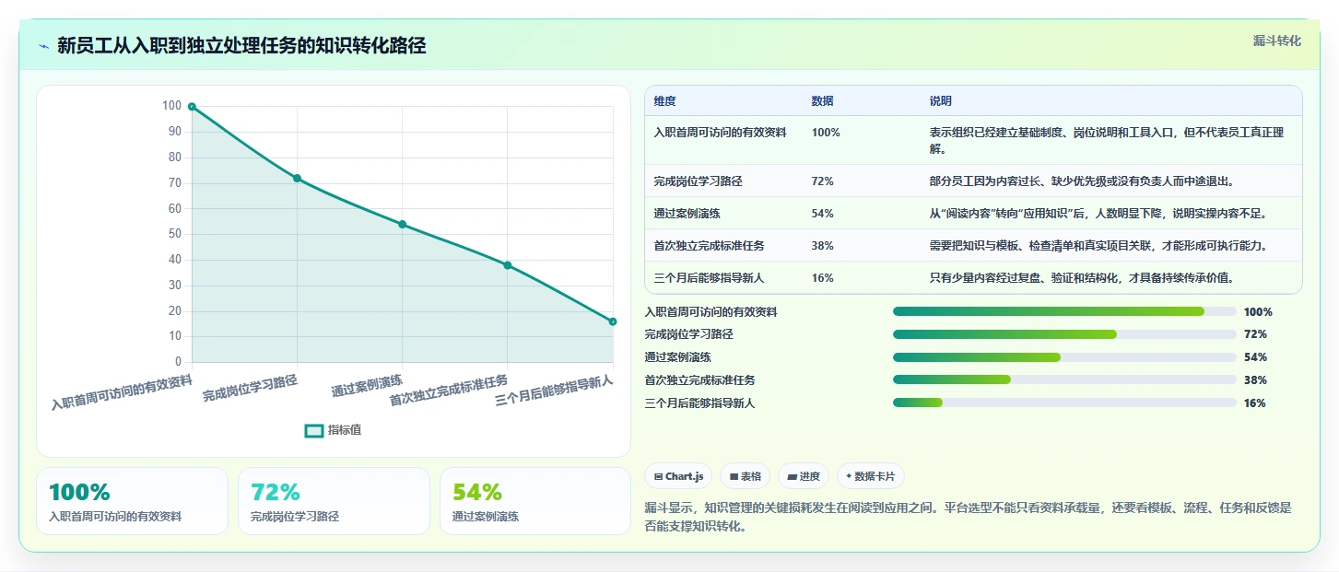This screenshot has width=1339, height=572.
Task: Click the summary paragraph 漏斗显示
Action: [969, 517]
